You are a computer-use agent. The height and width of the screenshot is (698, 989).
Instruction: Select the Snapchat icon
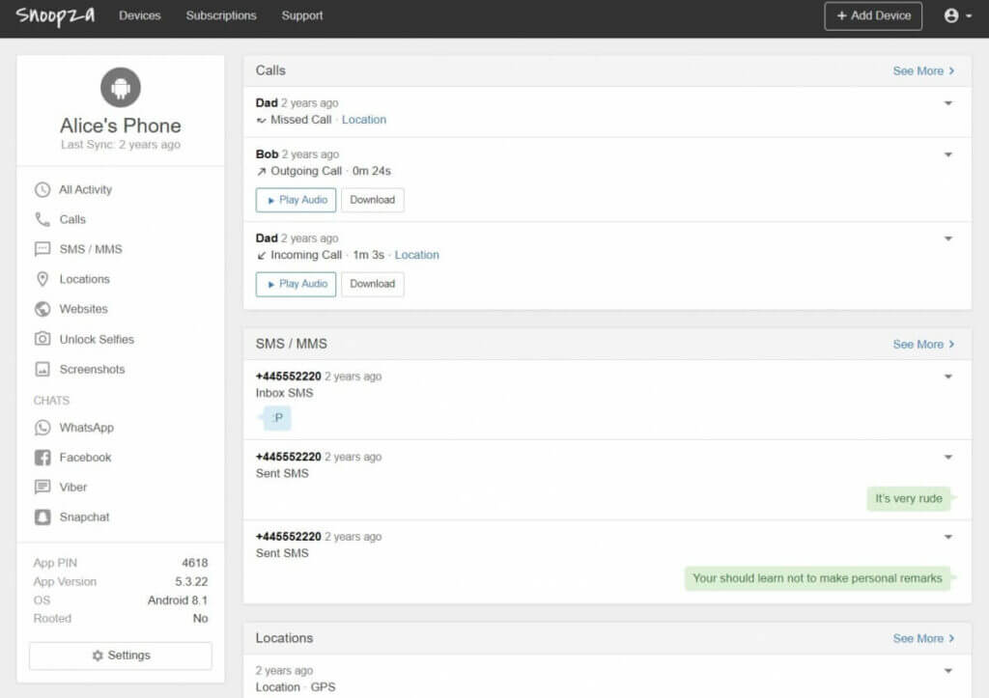pyautogui.click(x=42, y=517)
